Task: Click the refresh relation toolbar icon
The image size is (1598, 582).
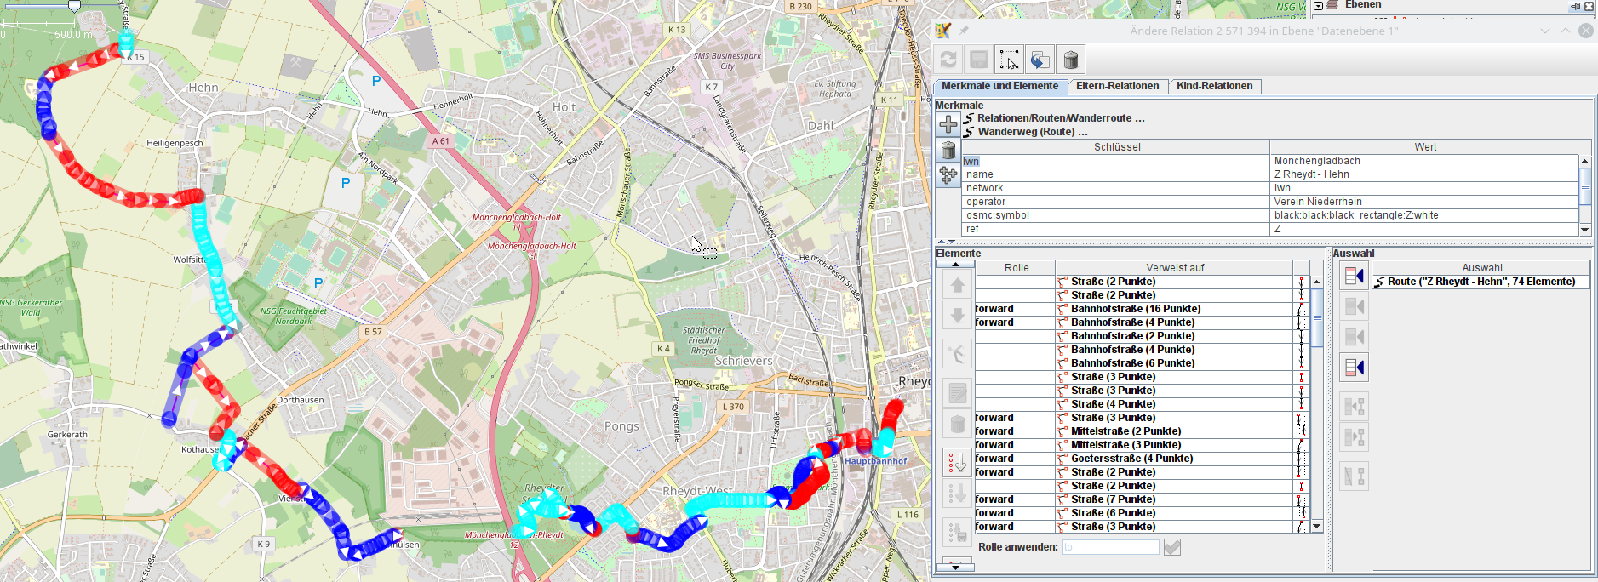Action: (948, 60)
